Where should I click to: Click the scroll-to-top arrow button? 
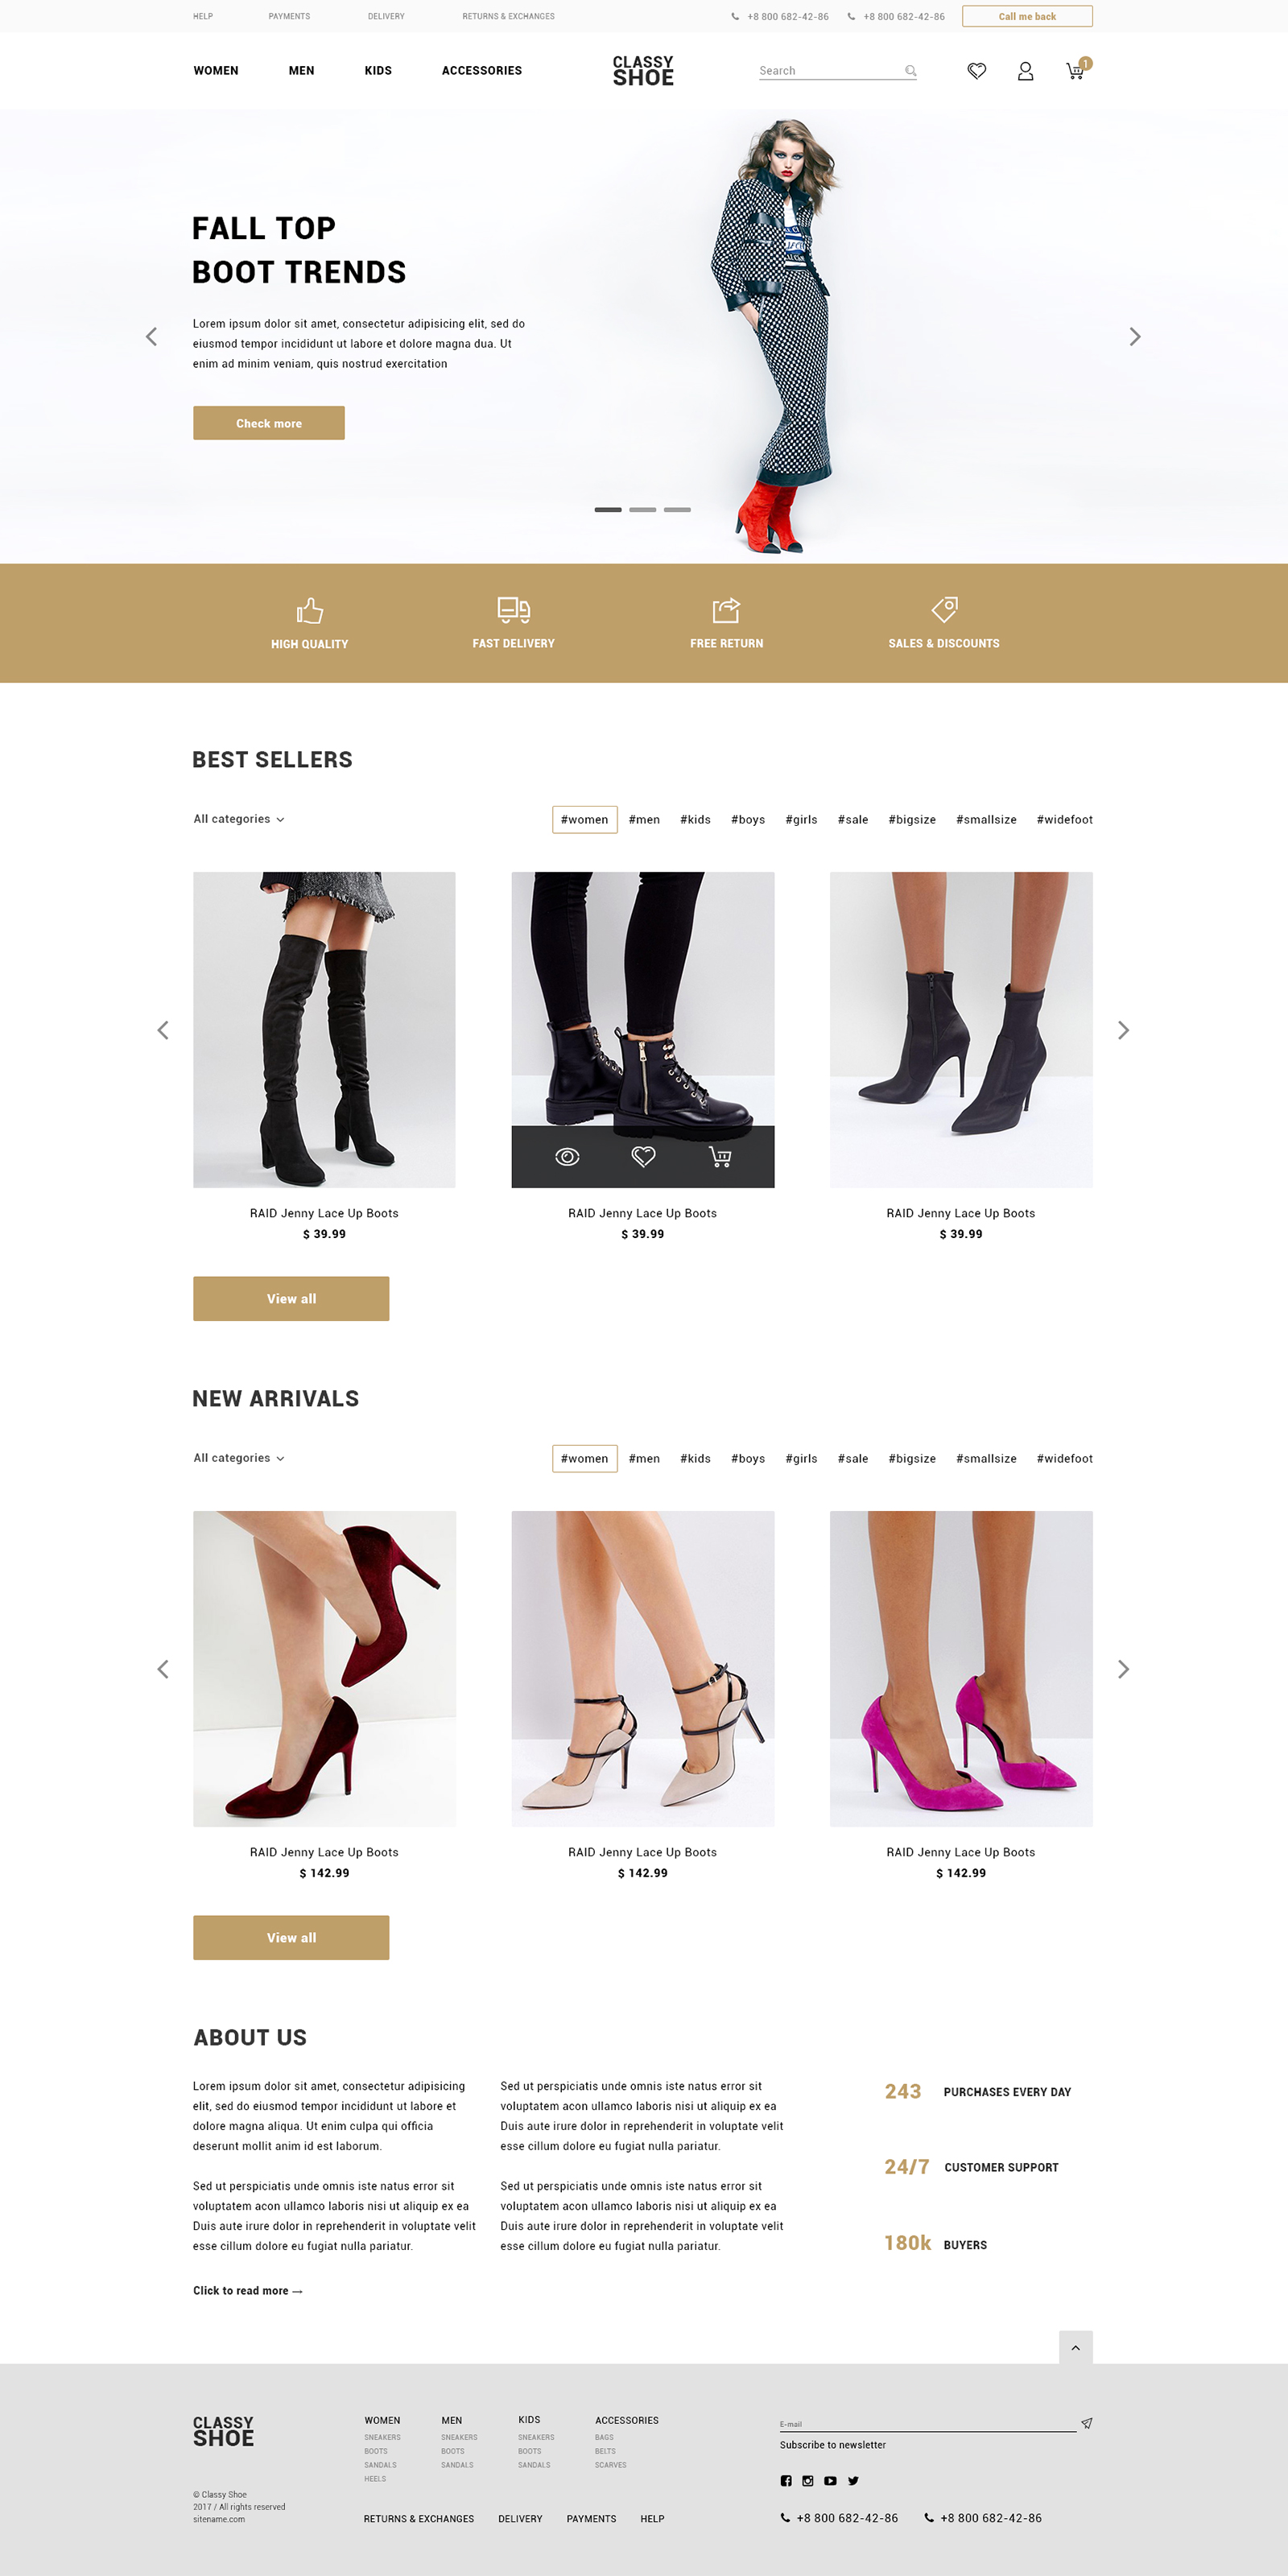pyautogui.click(x=1075, y=2347)
